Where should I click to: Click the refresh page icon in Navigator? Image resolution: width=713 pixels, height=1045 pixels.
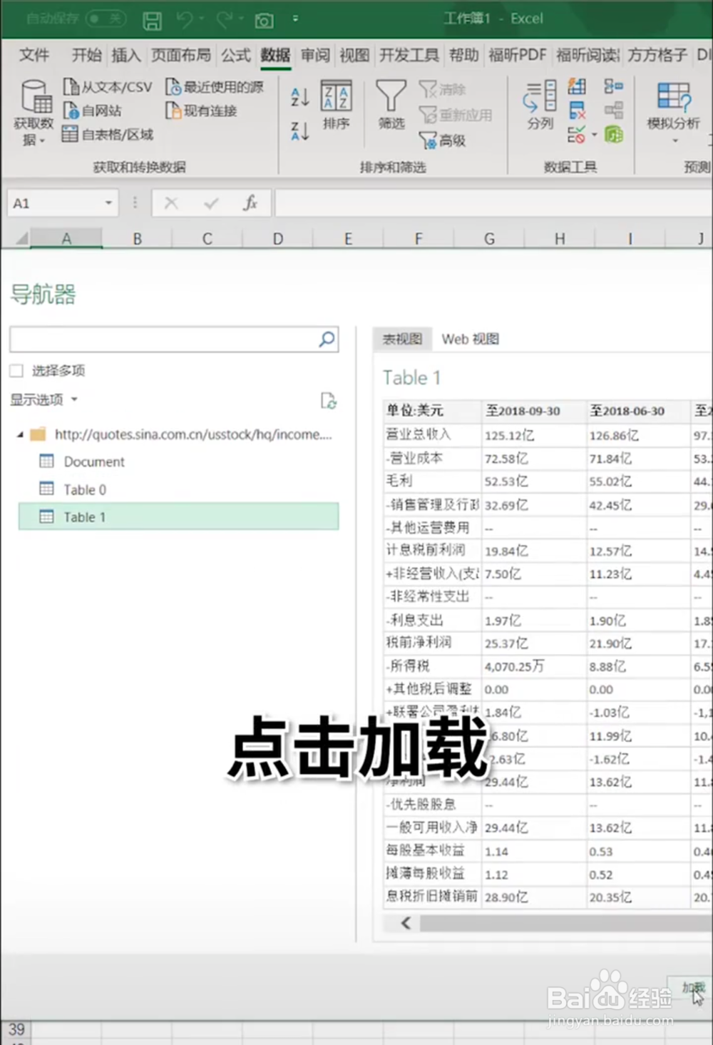[x=328, y=400]
